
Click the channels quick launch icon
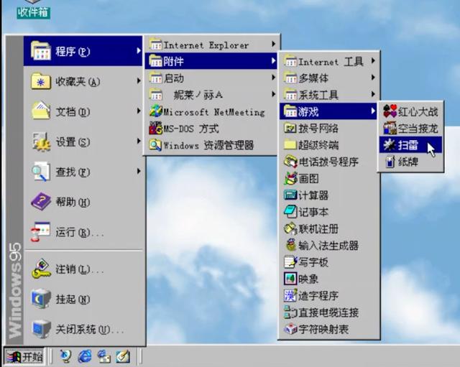pos(65,356)
